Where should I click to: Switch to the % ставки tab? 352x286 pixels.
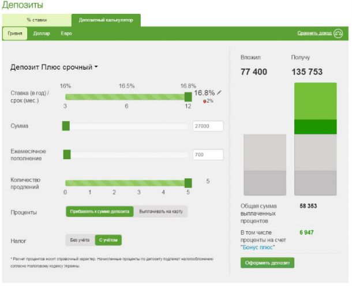pos(37,20)
